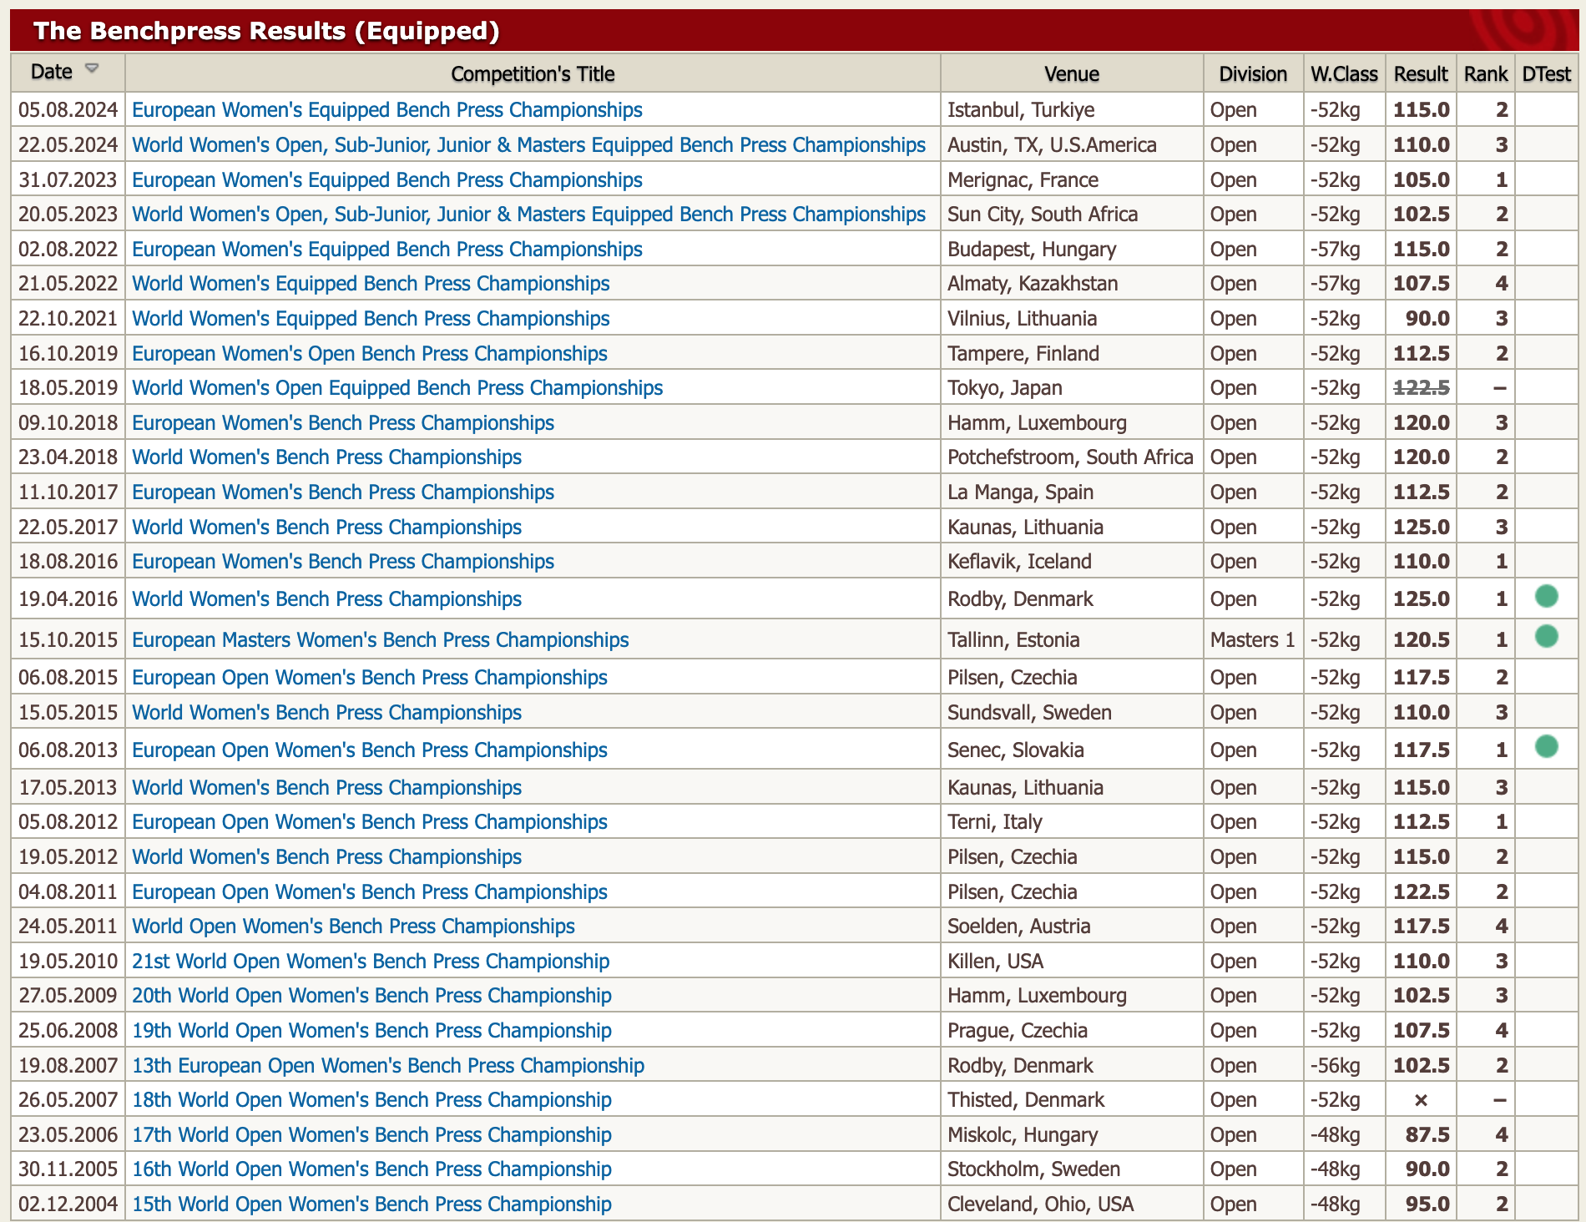Open 23.04.2018 World Women's Bench Press Championships
The width and height of the screenshot is (1586, 1222).
coord(326,457)
